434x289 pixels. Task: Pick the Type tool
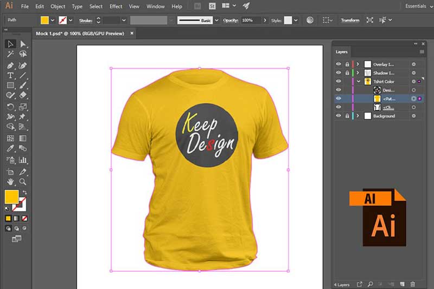10,75
